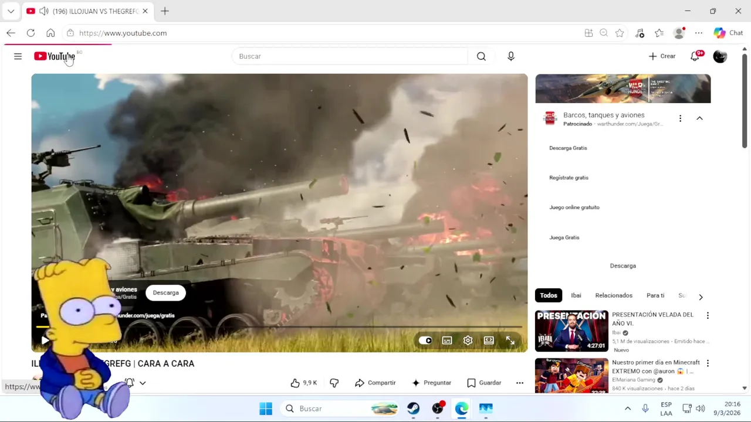Open the PRESENTACIÓN VELADA video thumbnail
The image size is (751, 422).
[571, 331]
